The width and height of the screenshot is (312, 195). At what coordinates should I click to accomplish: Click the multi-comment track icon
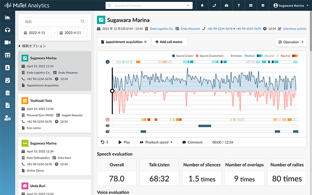click(108, 131)
